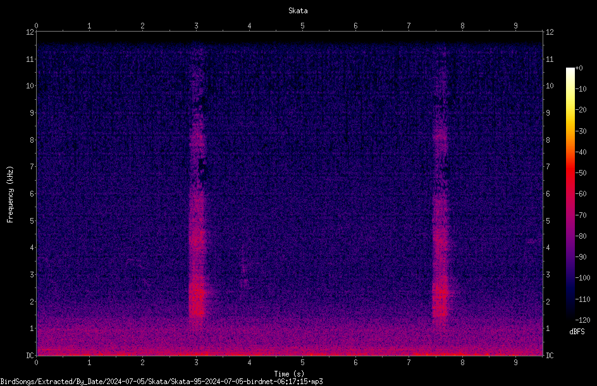Click the "-20" colorbar level label

tap(581, 110)
